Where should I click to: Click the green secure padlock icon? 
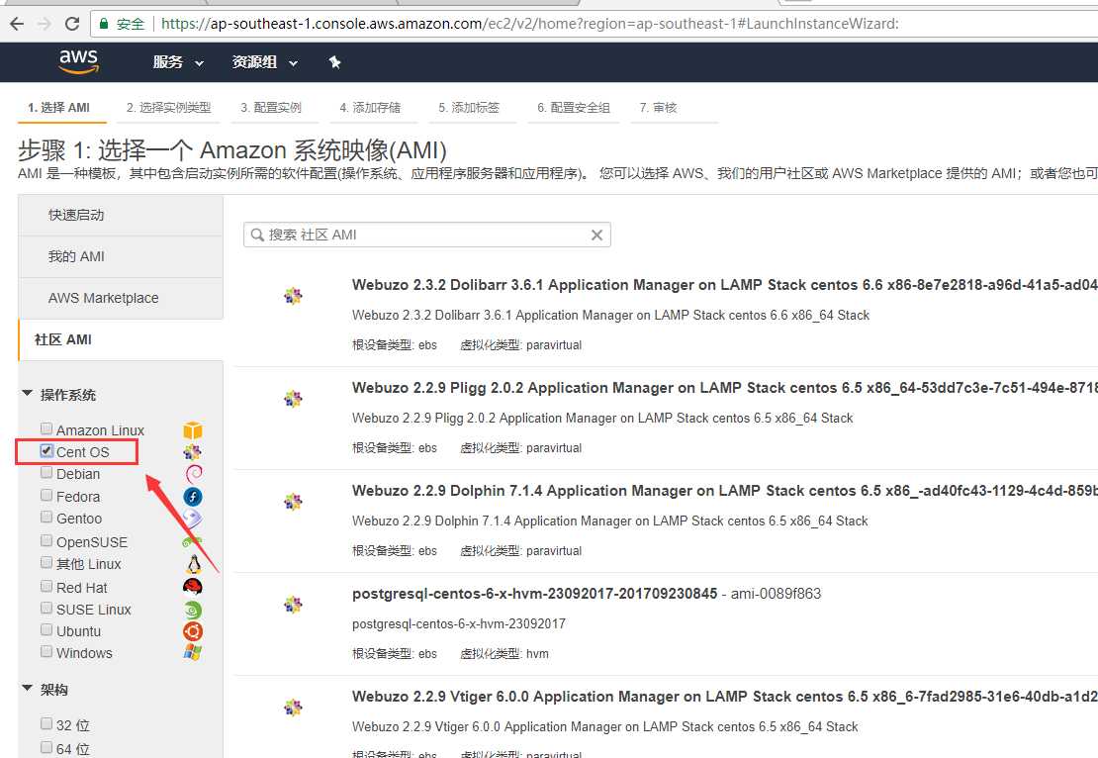click(x=104, y=24)
